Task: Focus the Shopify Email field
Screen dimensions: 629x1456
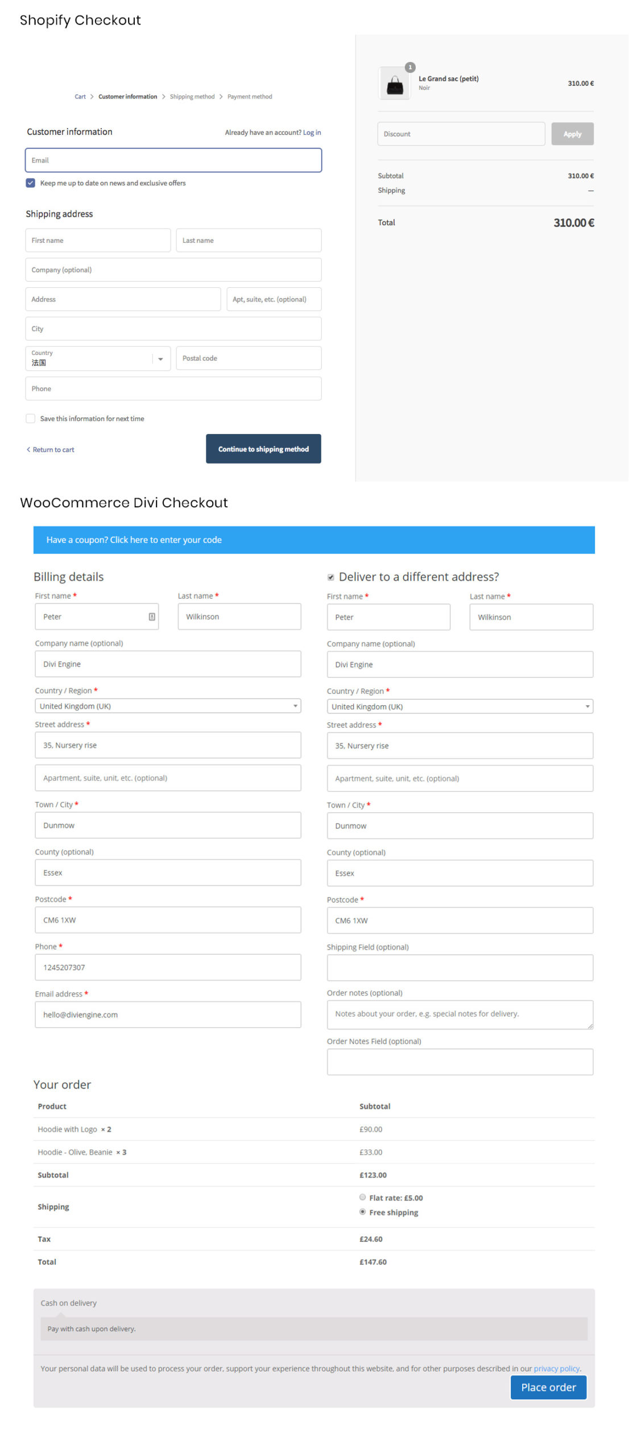Action: [173, 160]
